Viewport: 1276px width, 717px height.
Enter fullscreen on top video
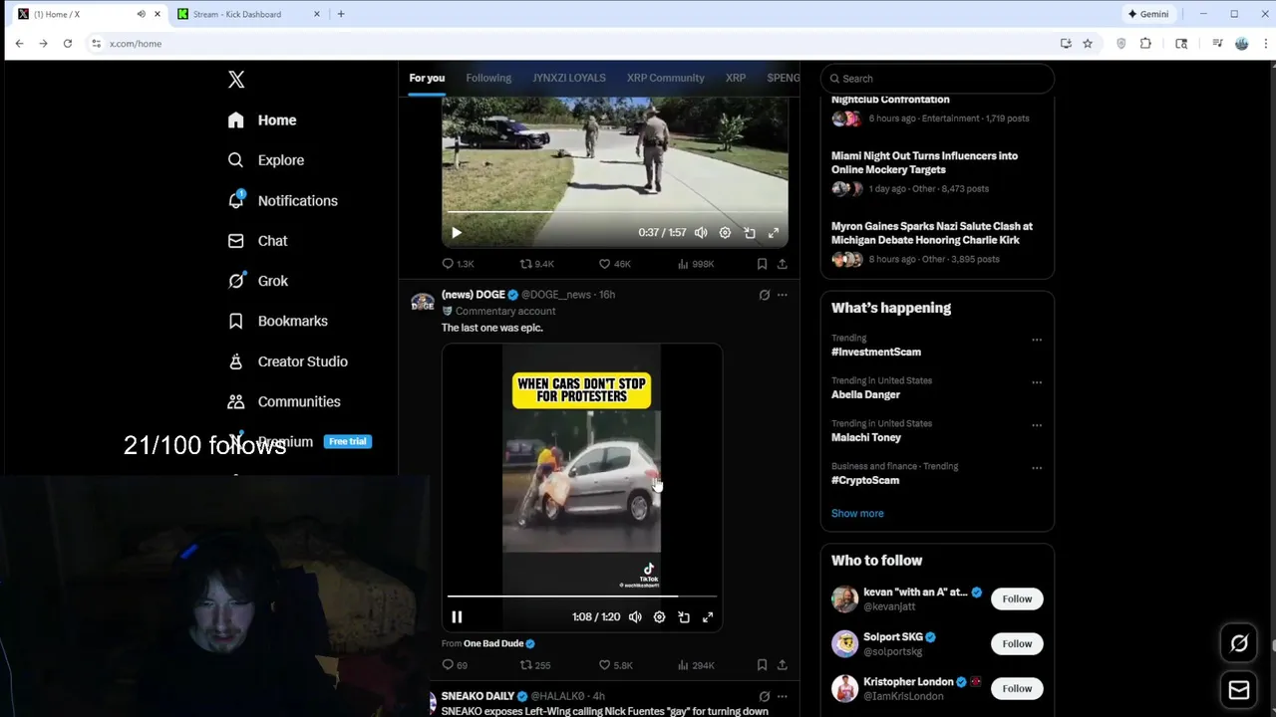(x=774, y=233)
